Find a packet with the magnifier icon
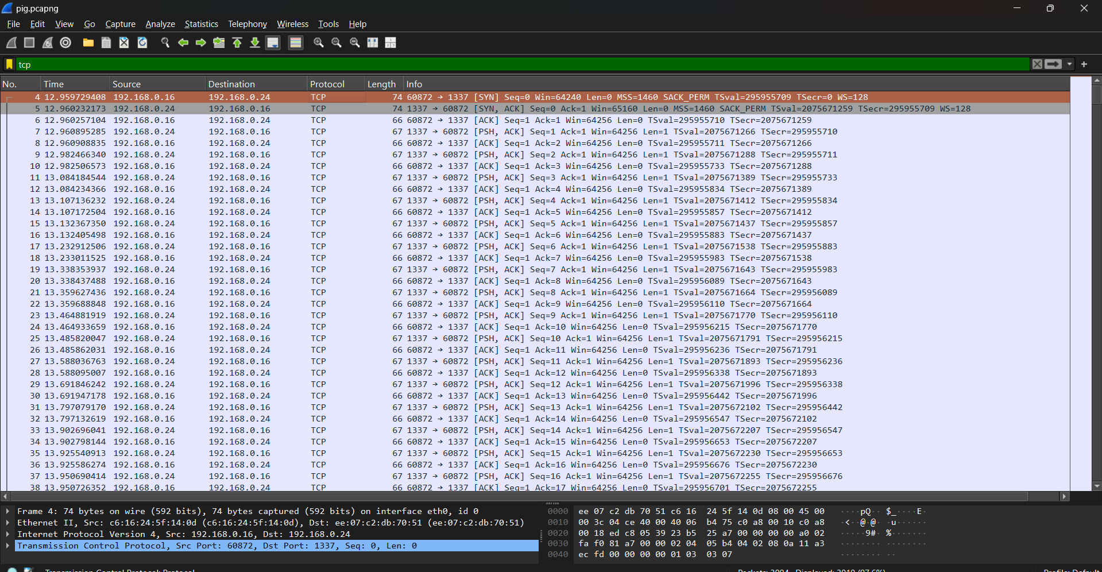The width and height of the screenshot is (1102, 572). click(x=165, y=42)
